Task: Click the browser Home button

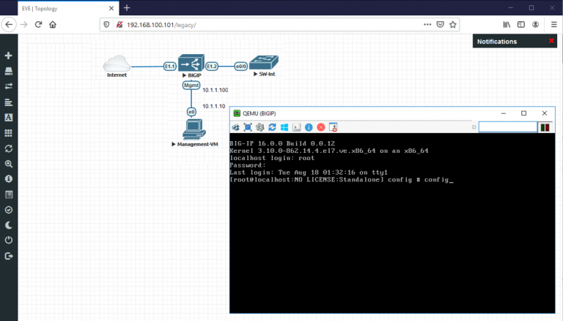Action: pos(53,24)
